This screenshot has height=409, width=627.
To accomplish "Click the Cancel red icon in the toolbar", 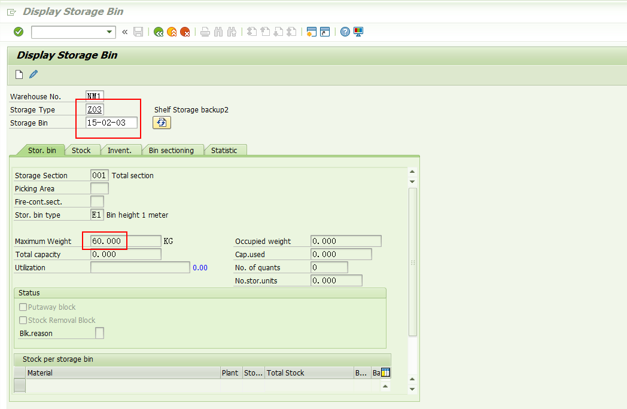I will (x=185, y=32).
